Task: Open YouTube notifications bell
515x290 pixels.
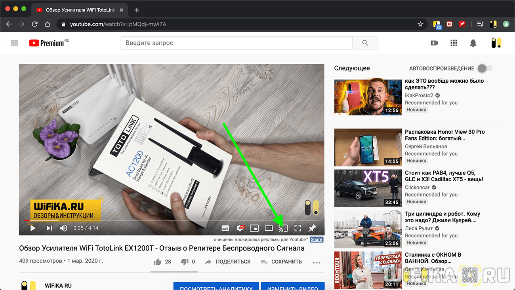Action: click(x=473, y=43)
